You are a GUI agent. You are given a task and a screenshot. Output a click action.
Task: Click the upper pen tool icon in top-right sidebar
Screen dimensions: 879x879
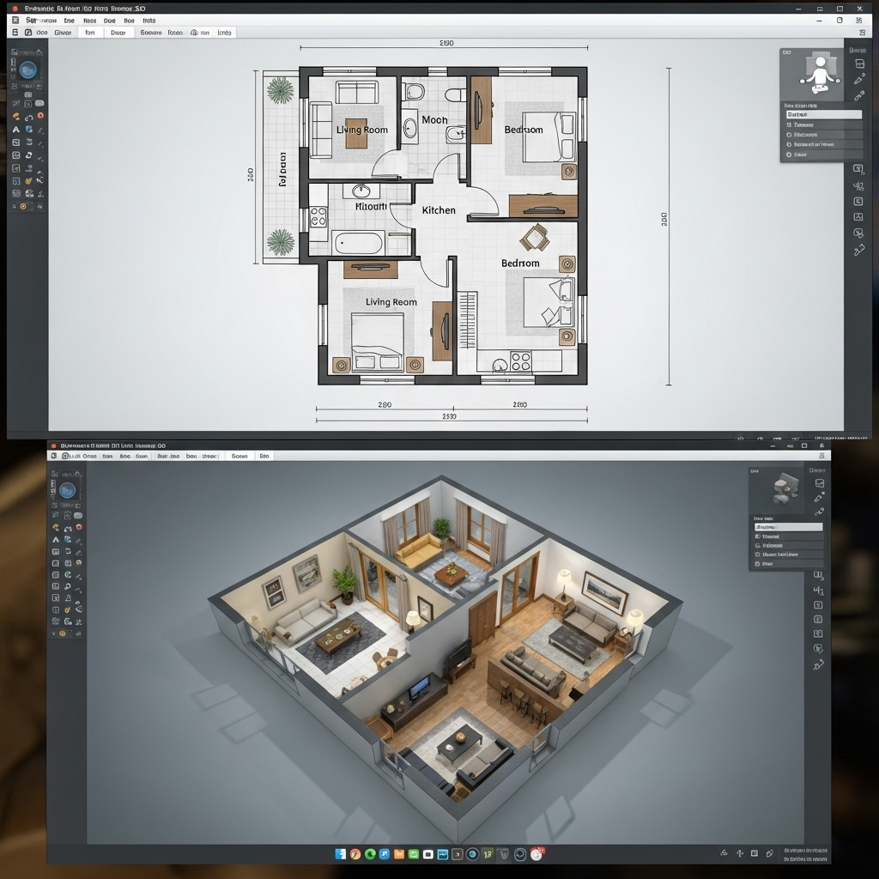tap(858, 79)
